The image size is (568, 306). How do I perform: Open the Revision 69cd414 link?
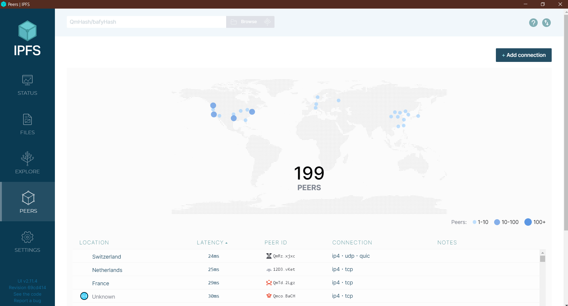click(x=27, y=288)
